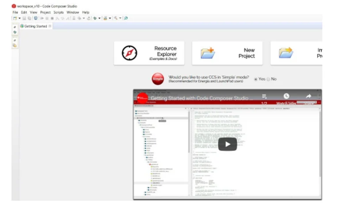Click the New toolbar icon

pos(15,18)
